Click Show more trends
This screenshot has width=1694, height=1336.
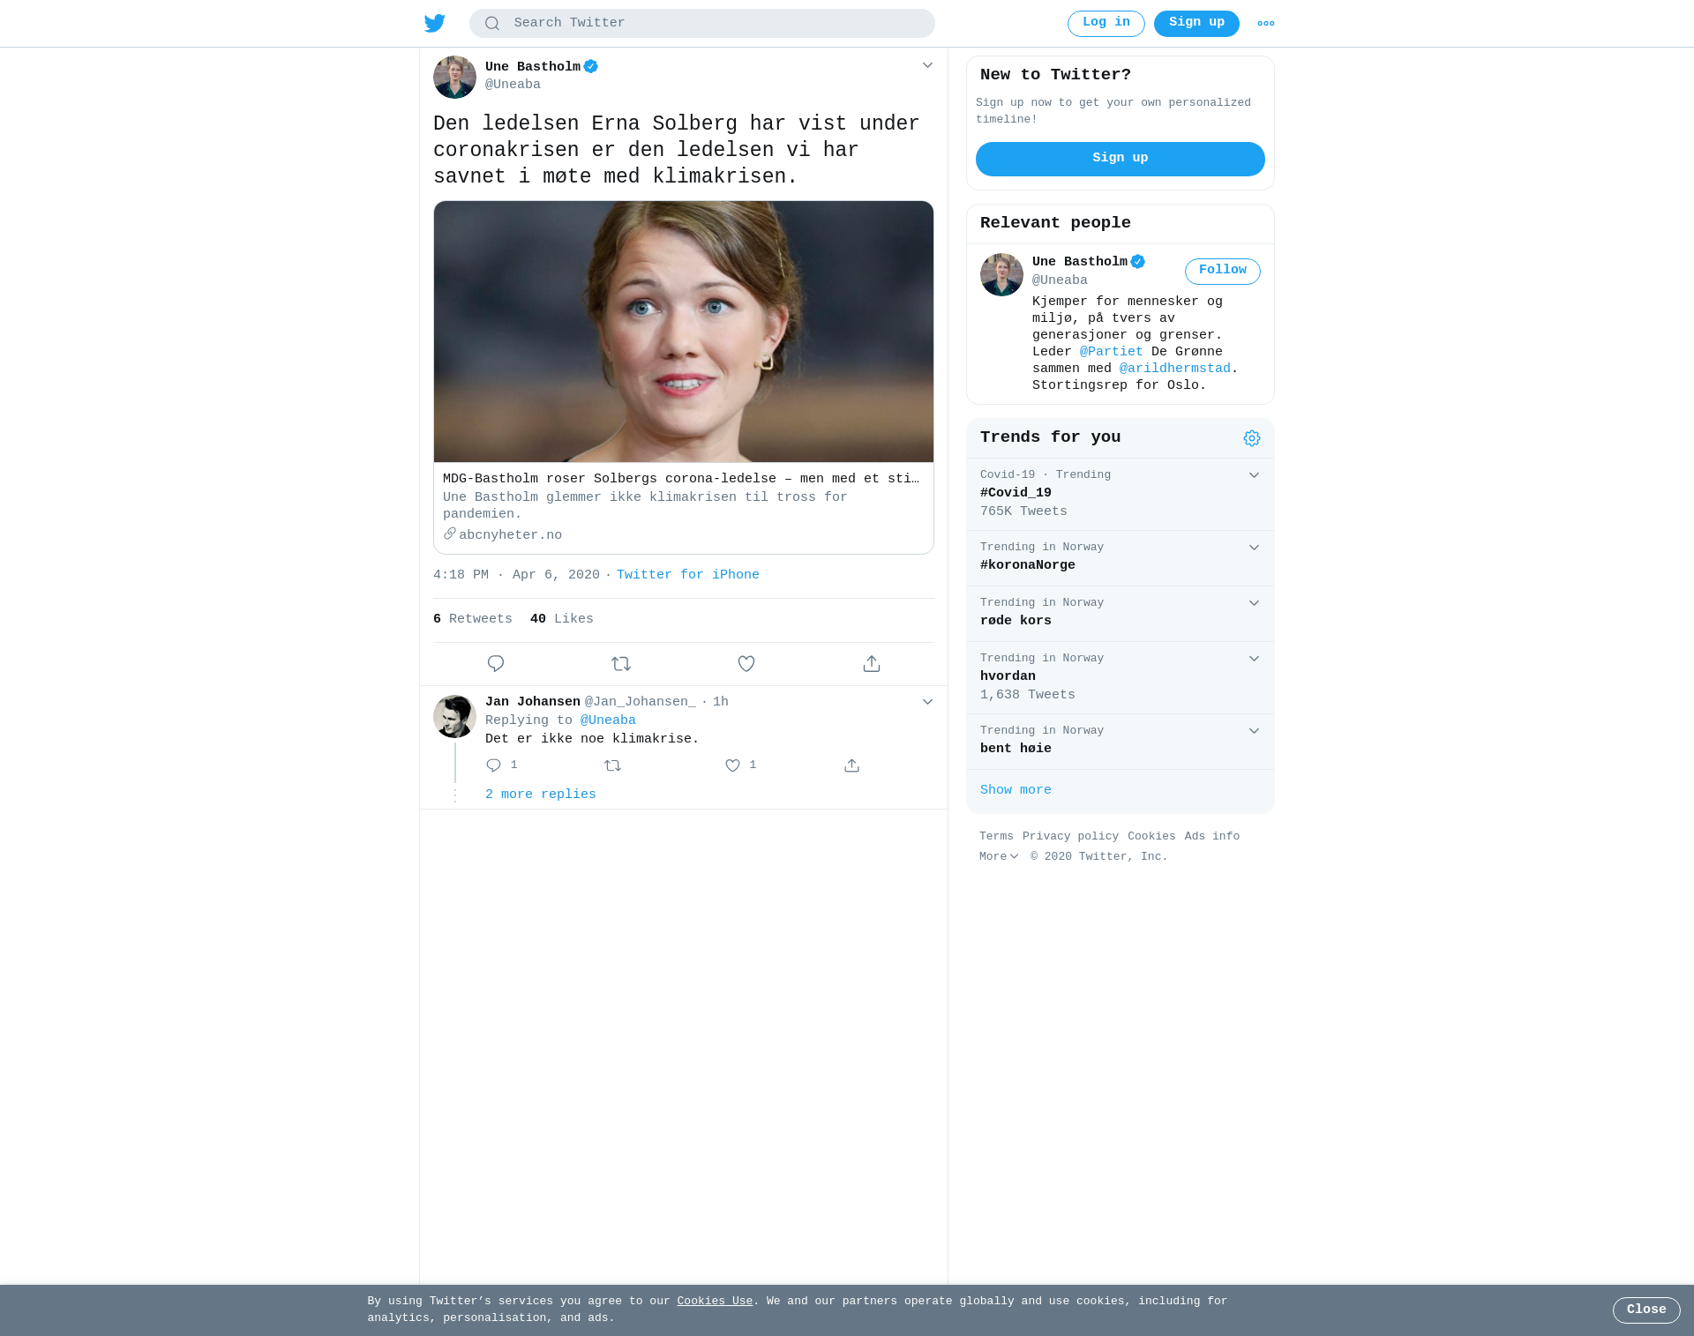coord(1016,790)
